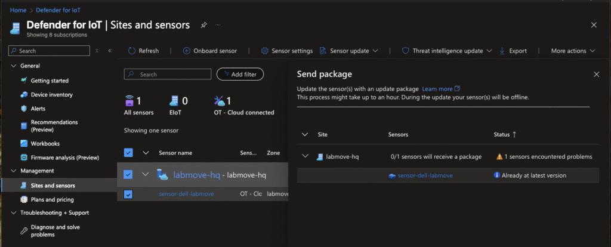
Task: Click the Workbooks chart icon
Action: pyautogui.click(x=24, y=143)
